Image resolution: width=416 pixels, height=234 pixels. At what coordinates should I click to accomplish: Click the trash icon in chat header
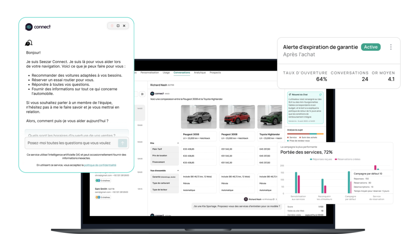point(112,26)
